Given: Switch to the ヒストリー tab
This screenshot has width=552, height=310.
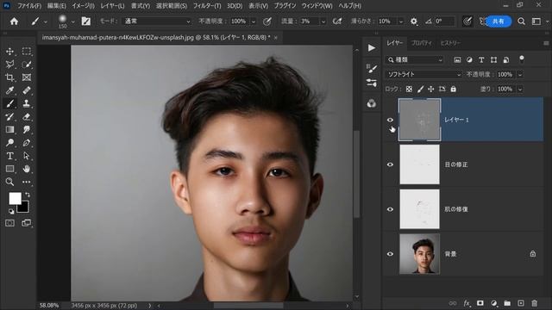Looking at the screenshot, I should coord(450,43).
